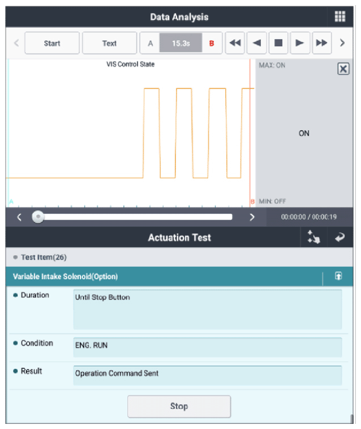Expand the Test Item(26) list
The image size is (361, 429).
point(44,257)
